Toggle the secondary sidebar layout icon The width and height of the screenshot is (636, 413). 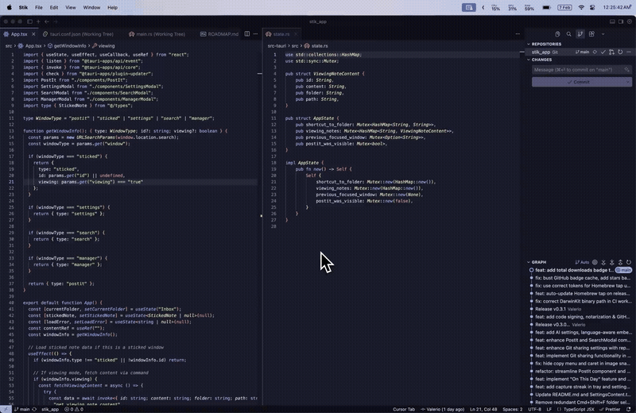pyautogui.click(x=621, y=21)
